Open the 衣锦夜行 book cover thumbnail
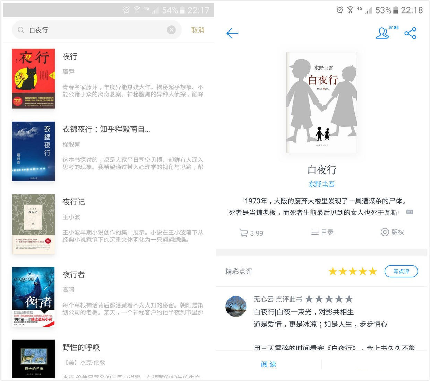The image size is (430, 381). pyautogui.click(x=33, y=151)
